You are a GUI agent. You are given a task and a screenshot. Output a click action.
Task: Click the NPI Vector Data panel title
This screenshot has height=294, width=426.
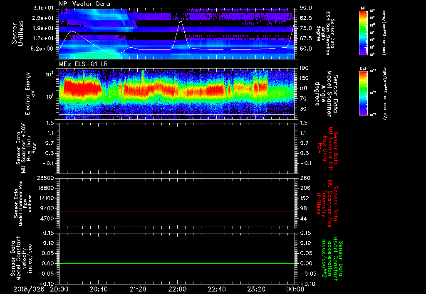tap(84, 4)
